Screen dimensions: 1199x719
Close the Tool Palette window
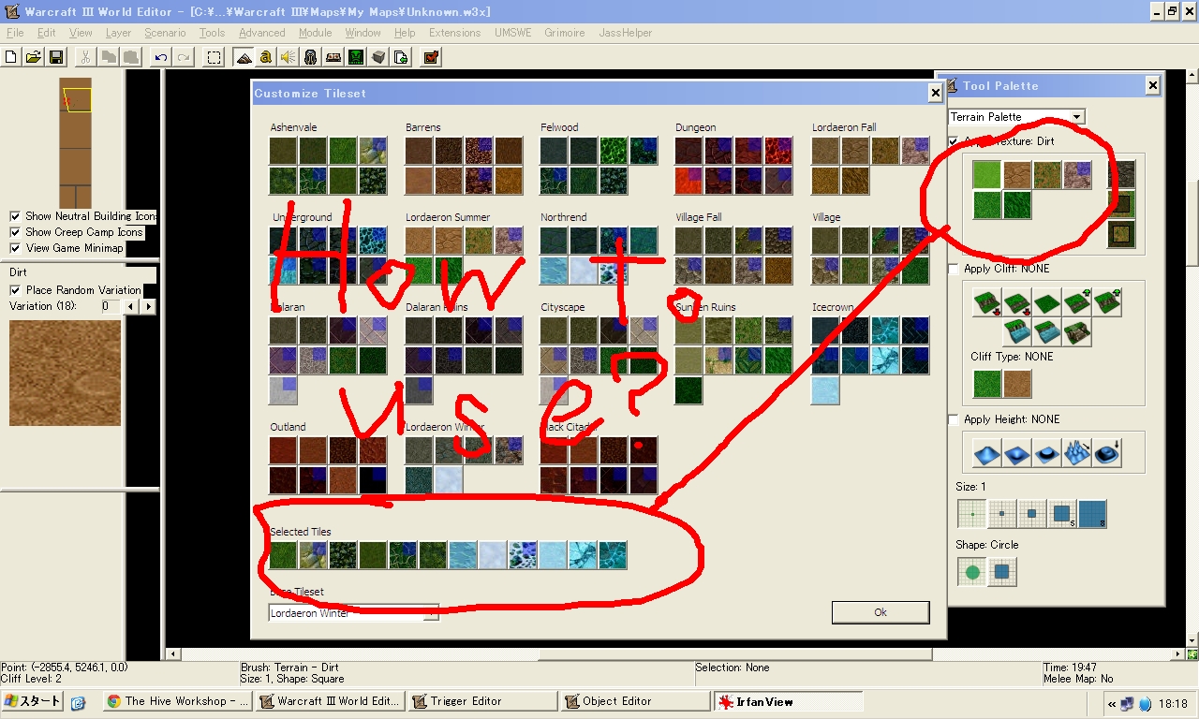click(x=1152, y=85)
